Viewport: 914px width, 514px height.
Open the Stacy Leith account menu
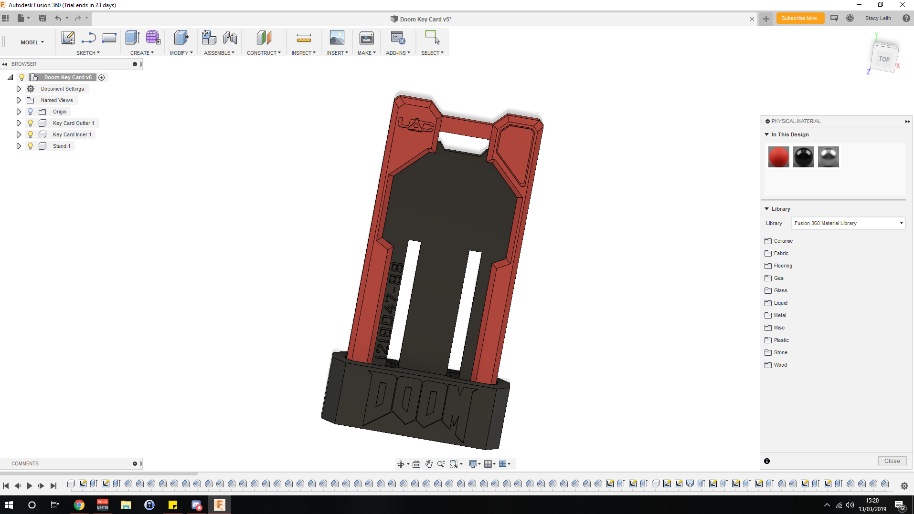pos(878,18)
